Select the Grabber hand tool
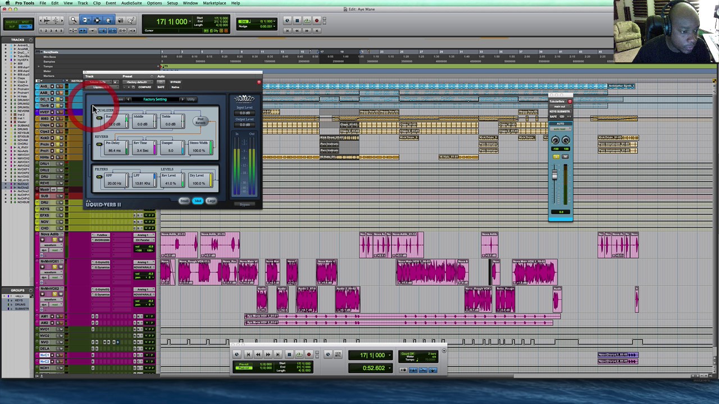The image size is (719, 404). [108, 20]
